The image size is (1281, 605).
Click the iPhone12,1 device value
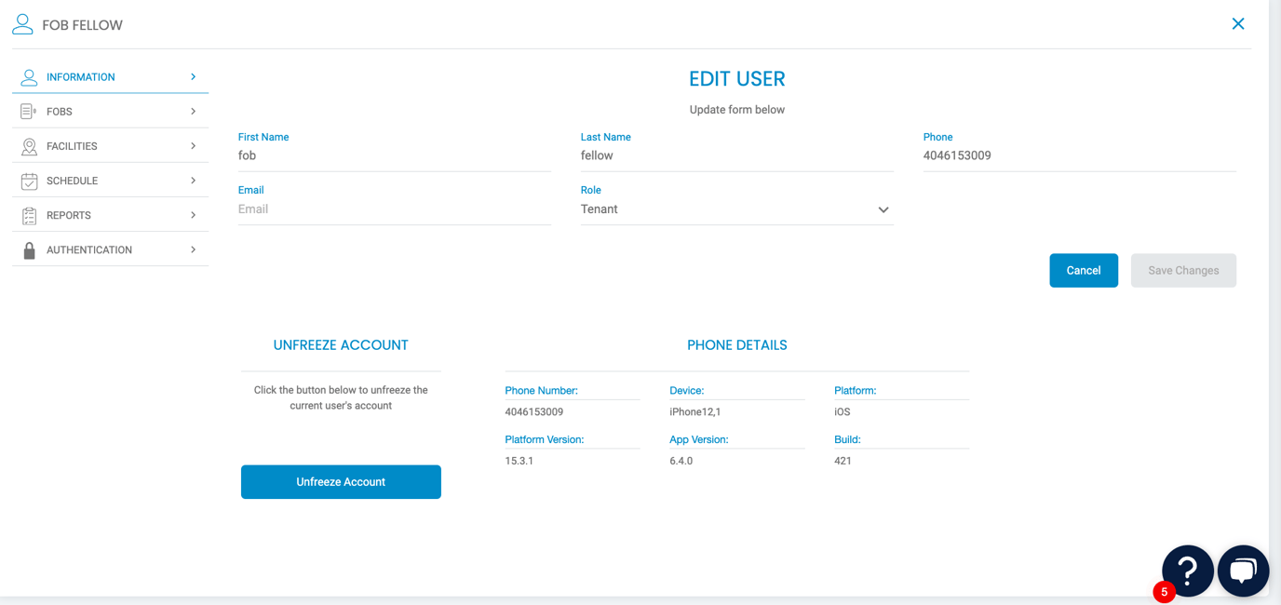tap(694, 412)
